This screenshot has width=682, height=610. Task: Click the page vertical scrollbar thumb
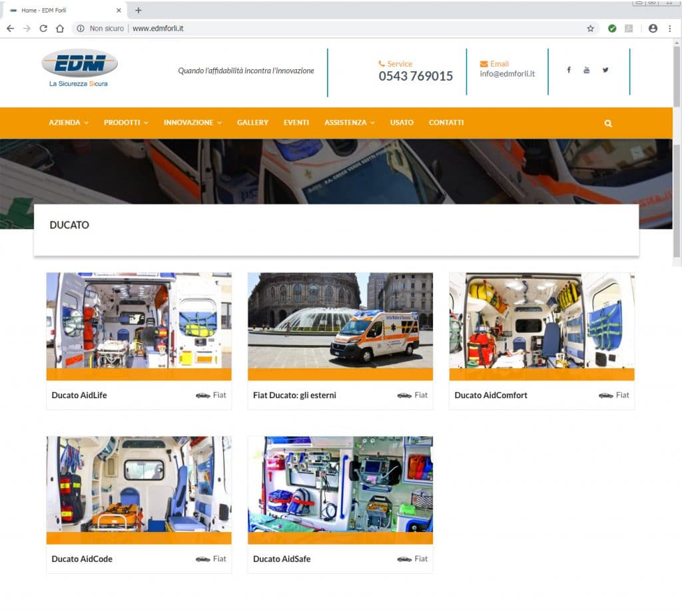pyautogui.click(x=677, y=76)
